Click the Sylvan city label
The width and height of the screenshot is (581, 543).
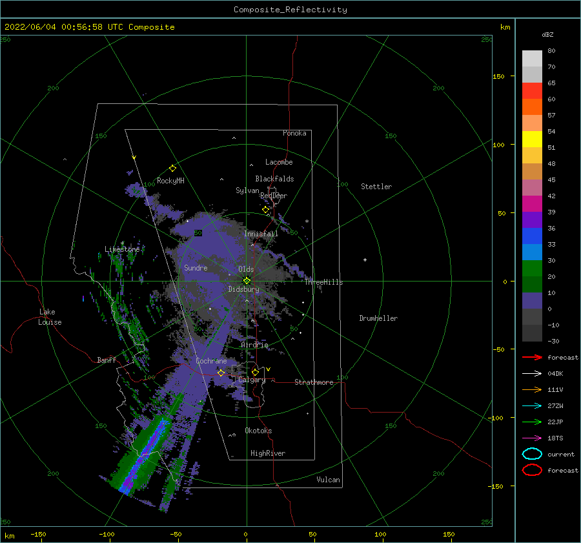(247, 190)
